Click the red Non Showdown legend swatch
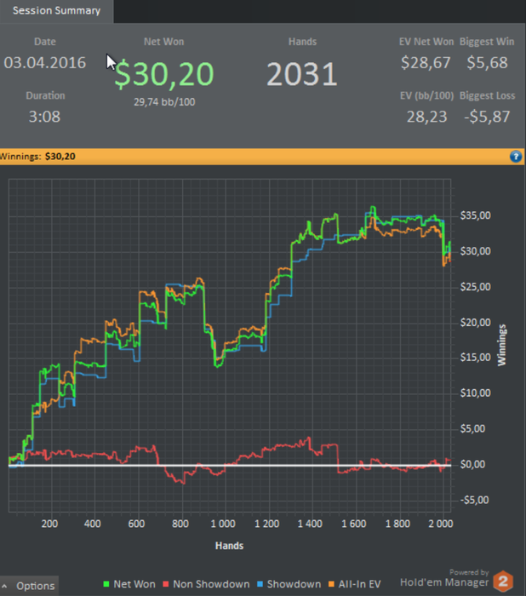 click(x=166, y=584)
